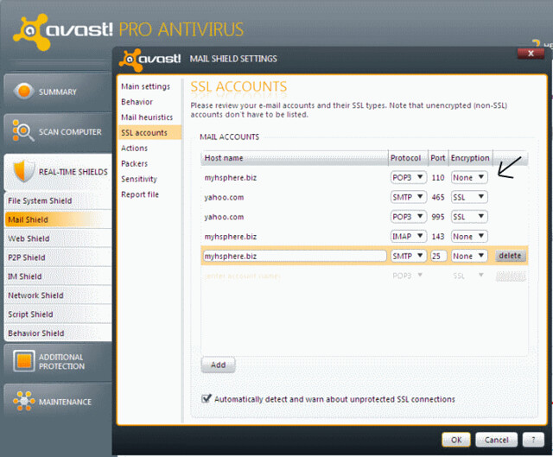Open Maintenance tab in main window
The height and width of the screenshot is (457, 553).
tap(58, 402)
